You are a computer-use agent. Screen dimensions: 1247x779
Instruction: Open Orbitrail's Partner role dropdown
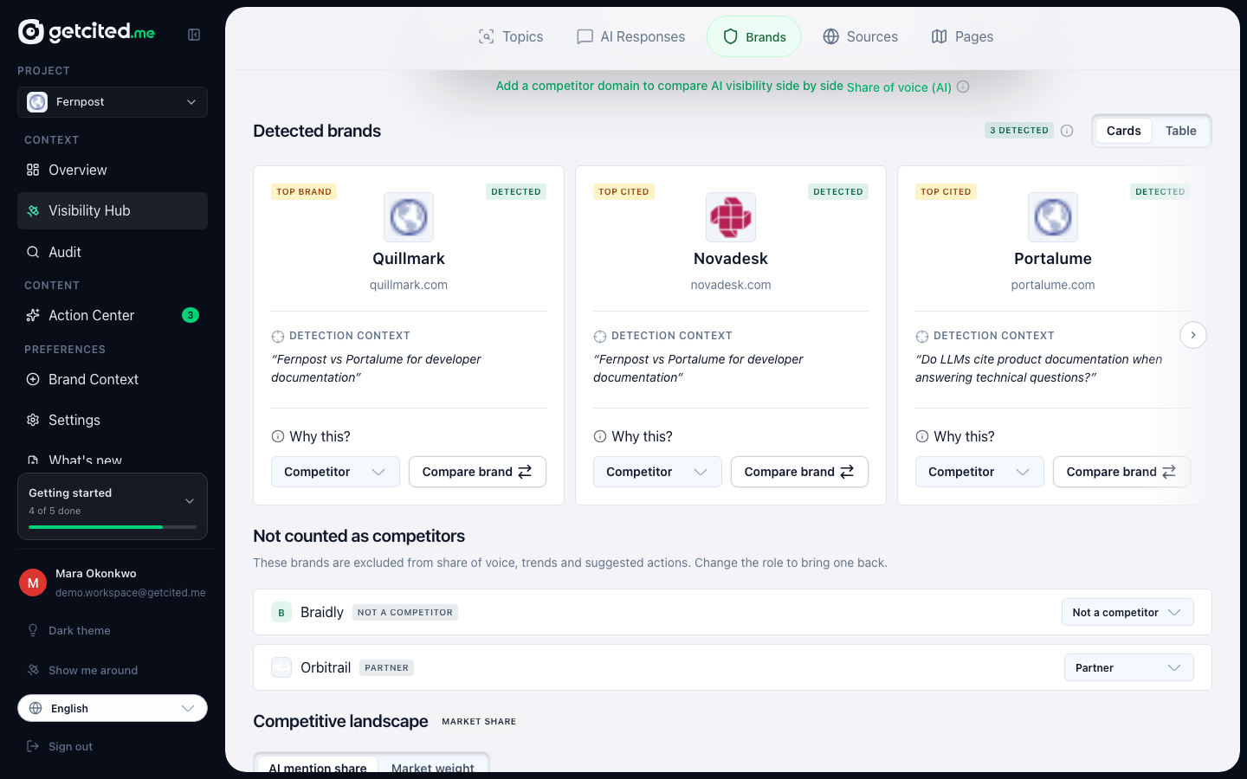(x=1129, y=667)
